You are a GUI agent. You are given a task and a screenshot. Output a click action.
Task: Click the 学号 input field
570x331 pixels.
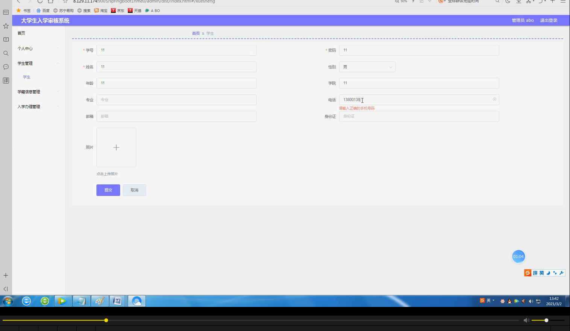point(176,50)
